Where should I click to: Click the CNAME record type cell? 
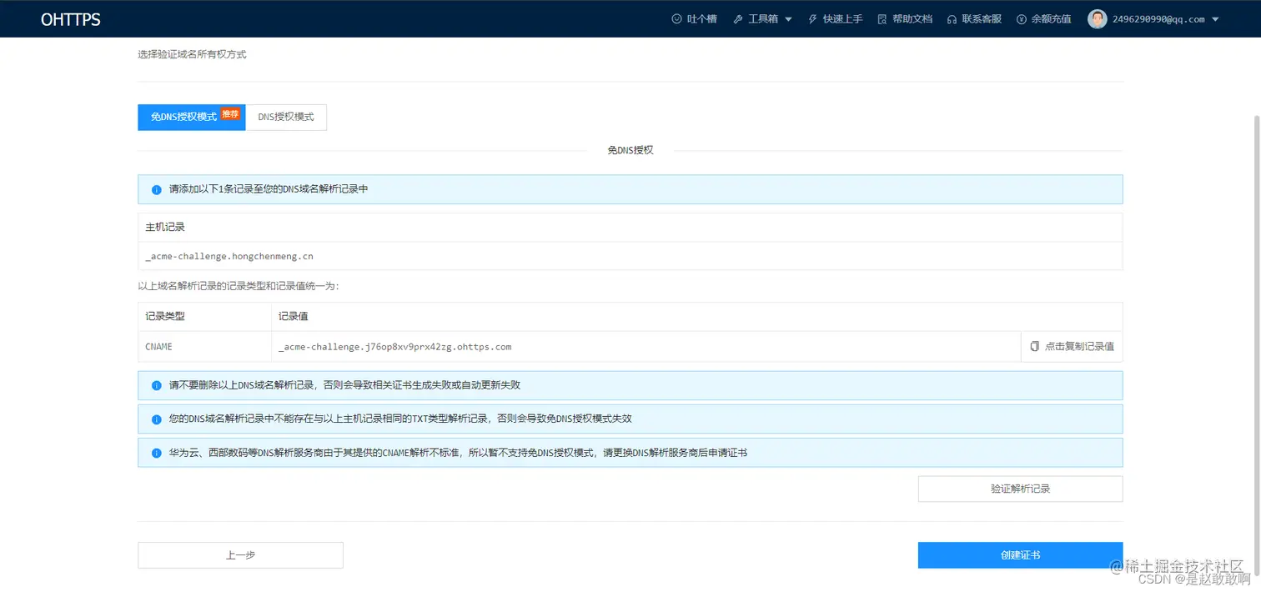(x=204, y=346)
